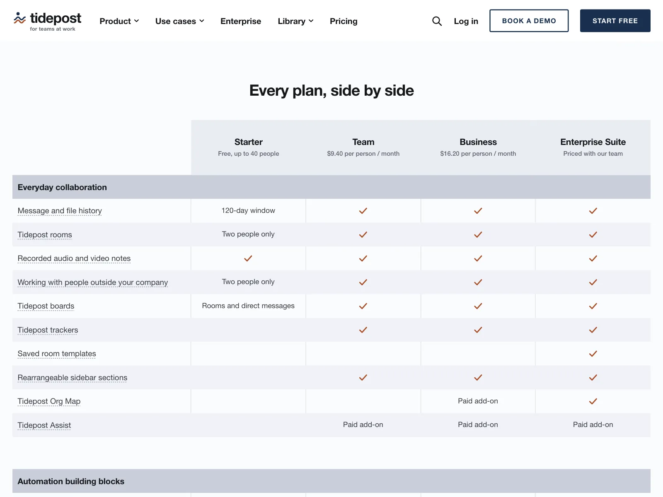
Task: Click the 'Every plan, side by side' heading
Action: pyautogui.click(x=331, y=91)
